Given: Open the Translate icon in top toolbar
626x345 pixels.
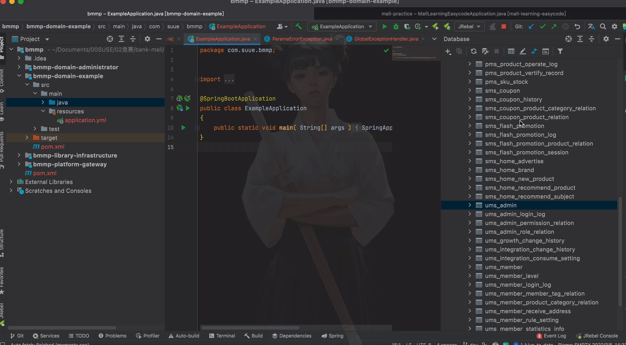Looking at the screenshot, I should [x=592, y=26].
